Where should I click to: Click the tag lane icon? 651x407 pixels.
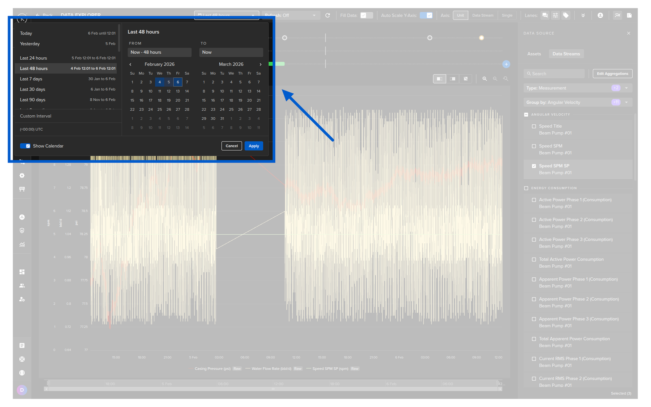[x=566, y=15]
